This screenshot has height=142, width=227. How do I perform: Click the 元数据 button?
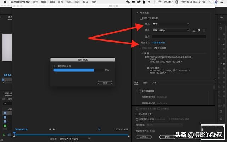click(x=144, y=137)
